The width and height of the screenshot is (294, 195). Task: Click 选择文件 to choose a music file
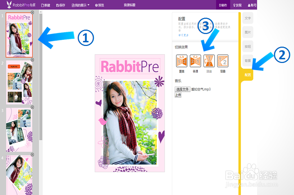click(182, 89)
